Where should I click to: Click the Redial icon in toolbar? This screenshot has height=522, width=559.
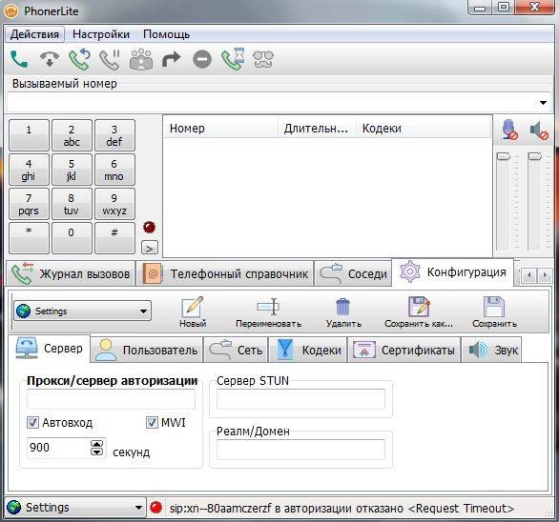tap(79, 59)
